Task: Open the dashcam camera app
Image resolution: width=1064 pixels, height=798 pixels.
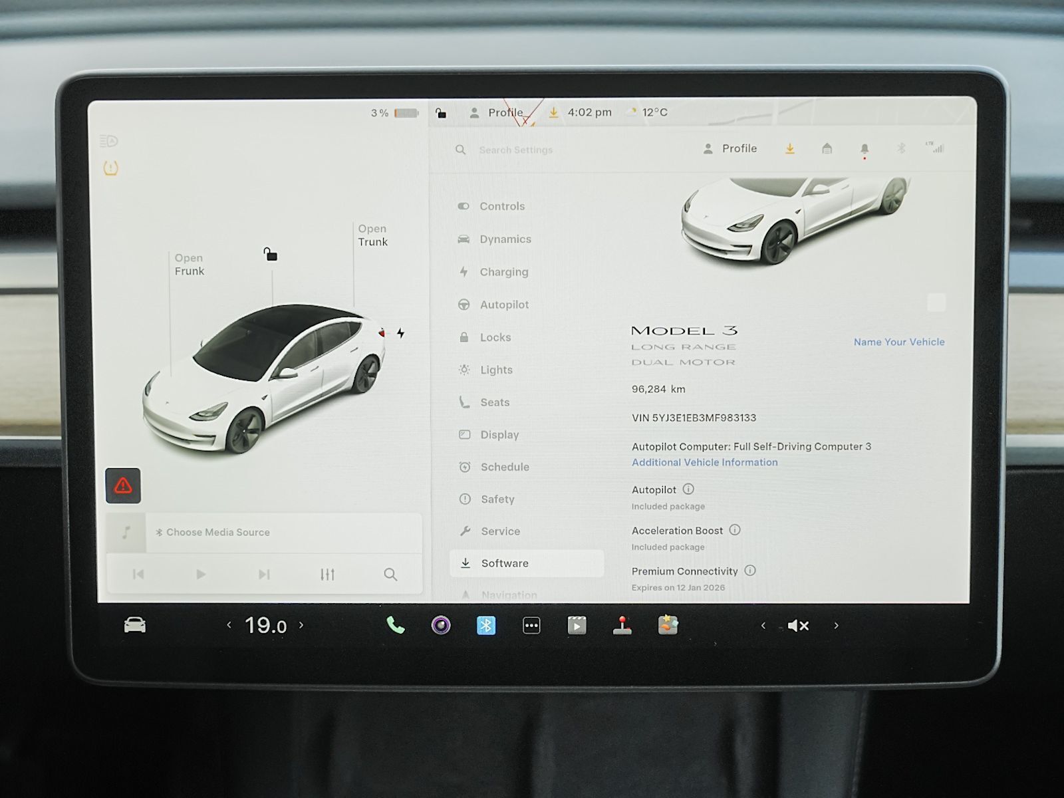Action: (x=441, y=625)
